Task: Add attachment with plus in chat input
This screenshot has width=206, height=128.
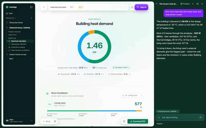Action: click(x=159, y=118)
